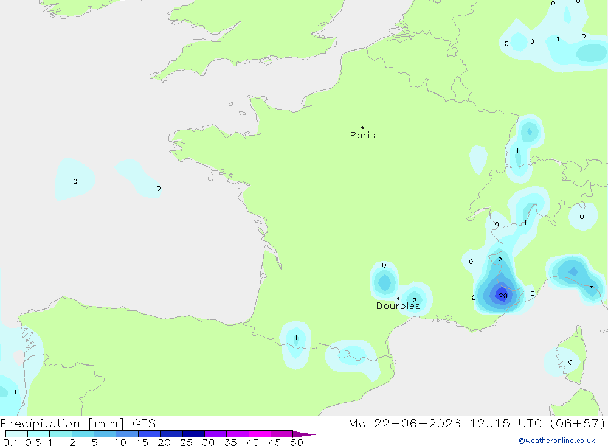Pick the 25–30 mm legend color swatch
Image resolution: width=608 pixels, height=446 pixels.
tap(193, 434)
